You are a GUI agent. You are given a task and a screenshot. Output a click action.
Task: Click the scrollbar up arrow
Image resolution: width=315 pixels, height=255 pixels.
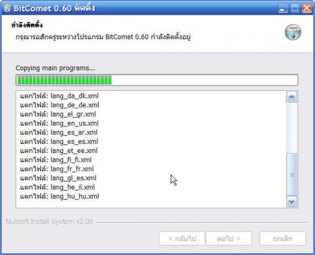coord(292,97)
